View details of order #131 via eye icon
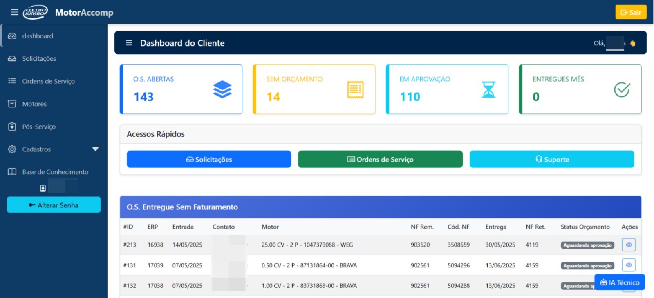 click(629, 265)
